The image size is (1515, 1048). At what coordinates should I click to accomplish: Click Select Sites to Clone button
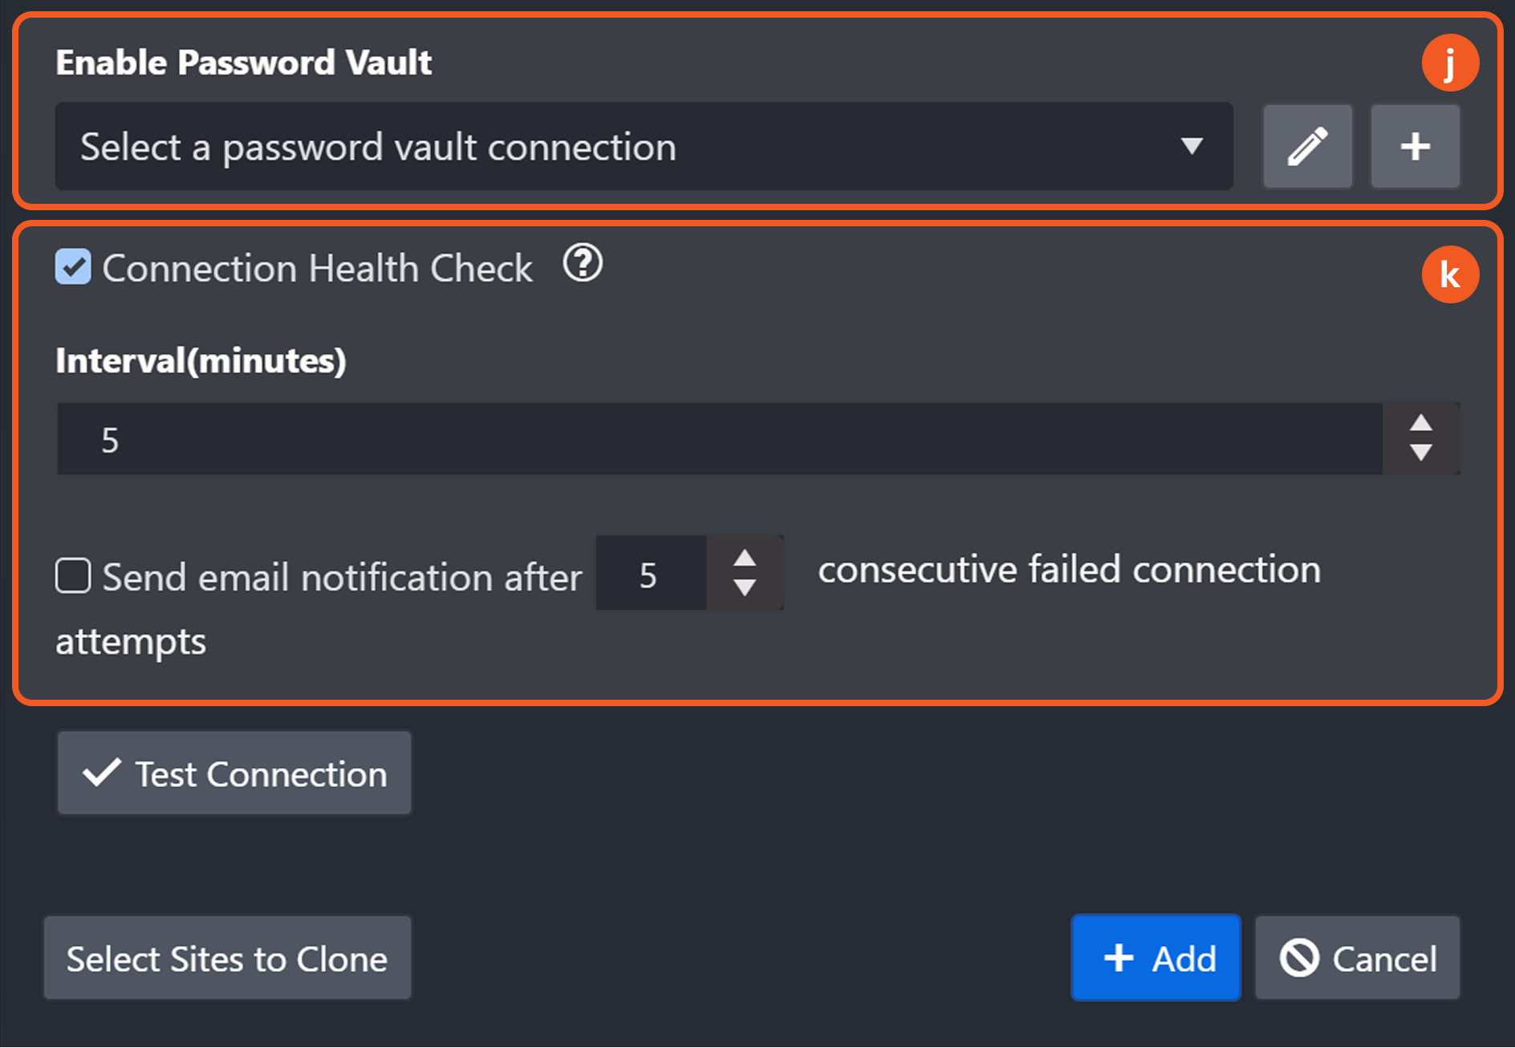coord(227,958)
